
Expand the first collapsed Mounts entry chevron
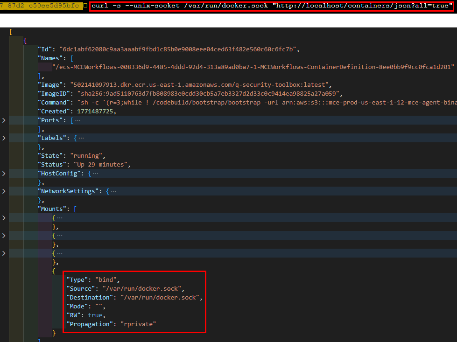4,218
